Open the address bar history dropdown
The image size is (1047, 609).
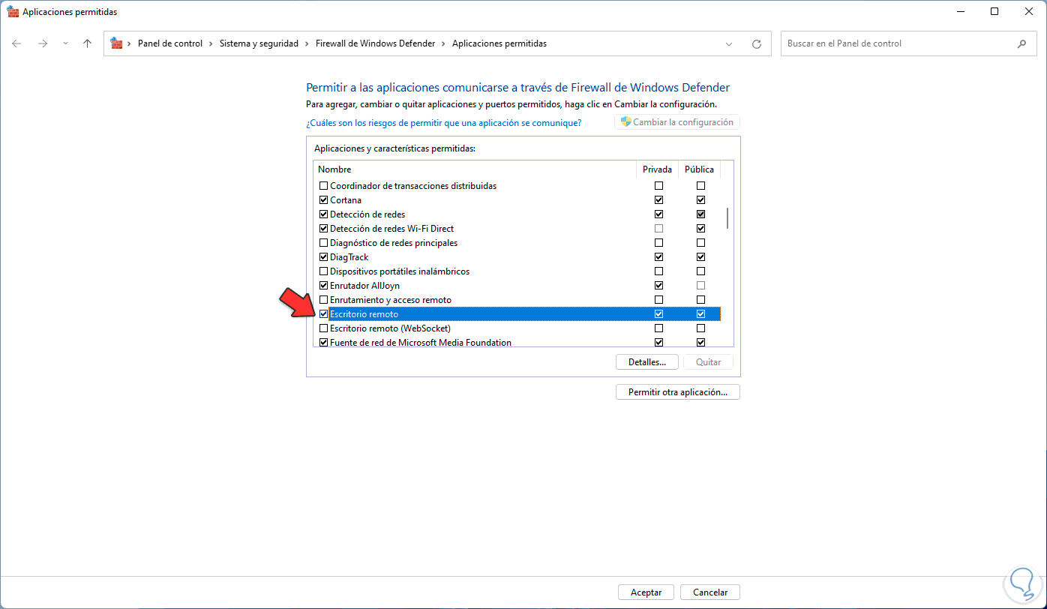click(729, 43)
